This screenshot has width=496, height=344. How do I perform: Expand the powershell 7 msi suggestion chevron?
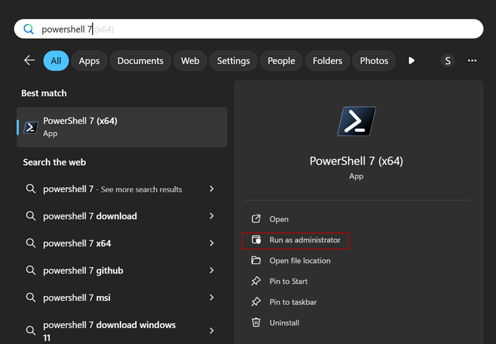point(212,297)
